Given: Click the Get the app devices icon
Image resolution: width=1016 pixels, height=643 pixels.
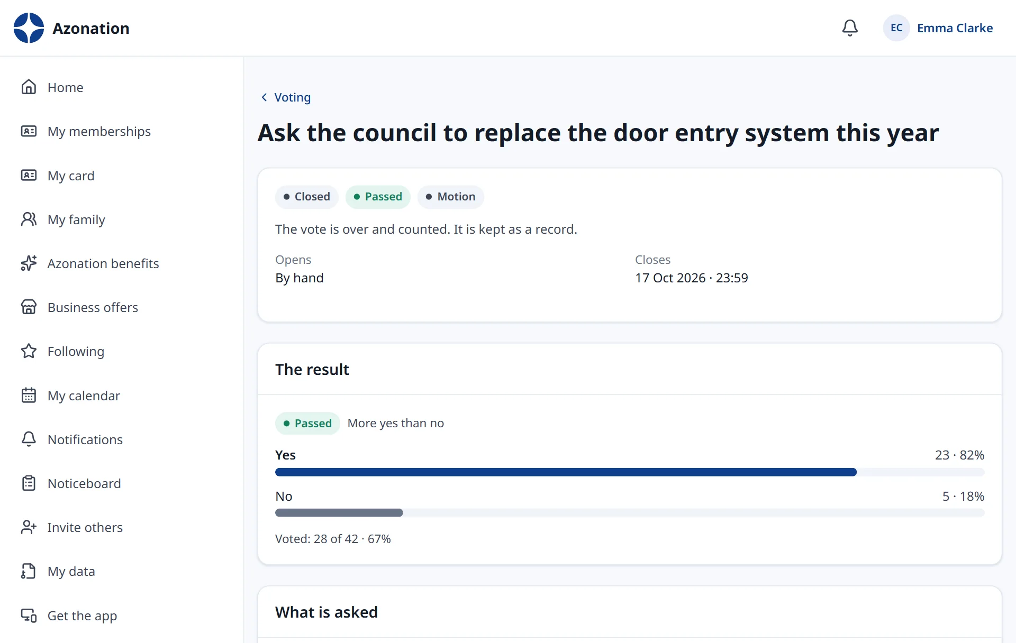Looking at the screenshot, I should [x=29, y=616].
